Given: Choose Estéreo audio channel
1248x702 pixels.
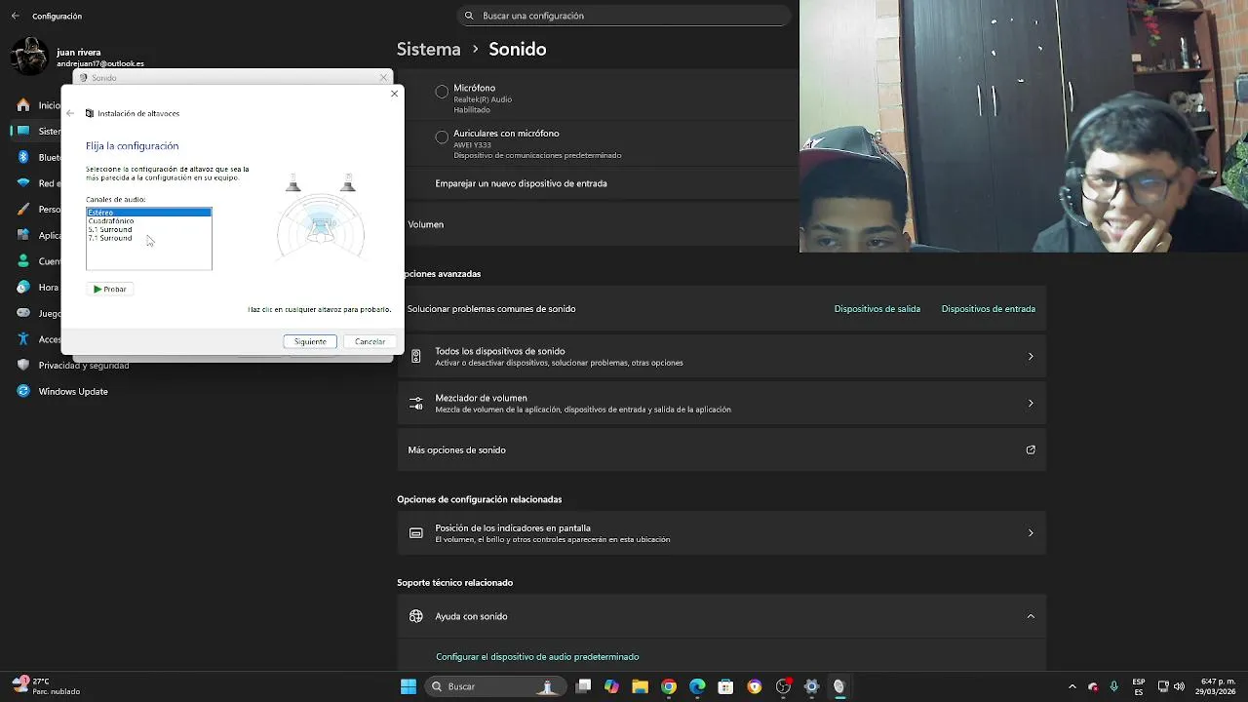Looking at the screenshot, I should (149, 213).
